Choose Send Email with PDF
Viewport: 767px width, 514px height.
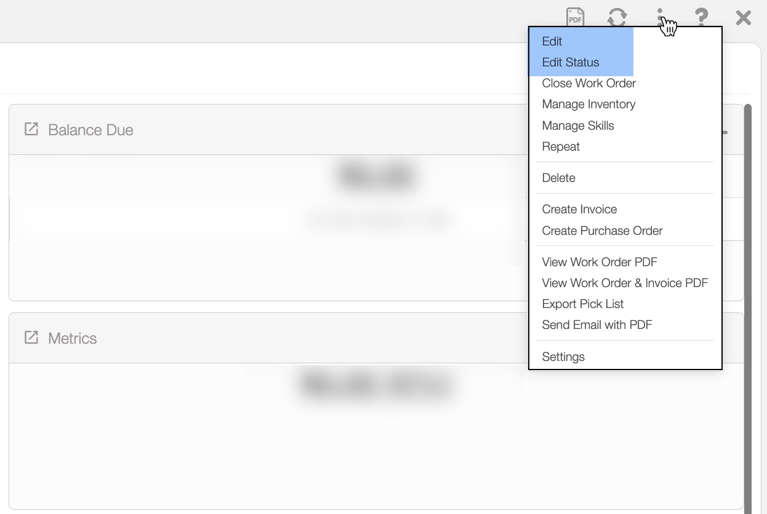596,325
